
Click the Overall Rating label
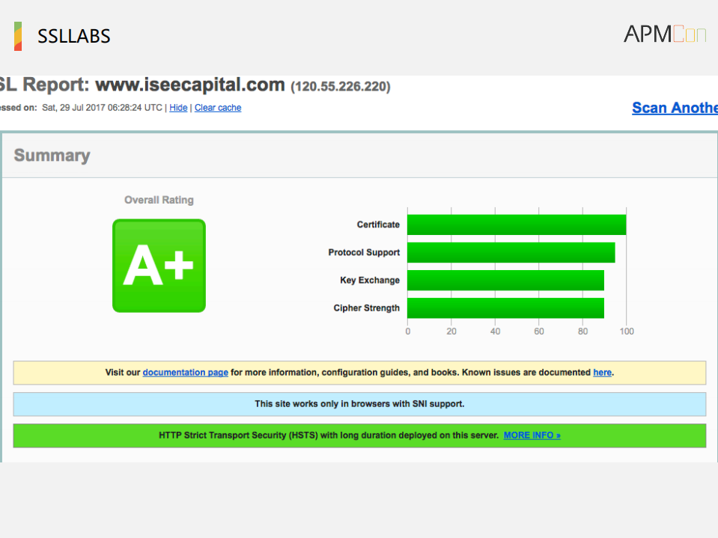tap(159, 200)
